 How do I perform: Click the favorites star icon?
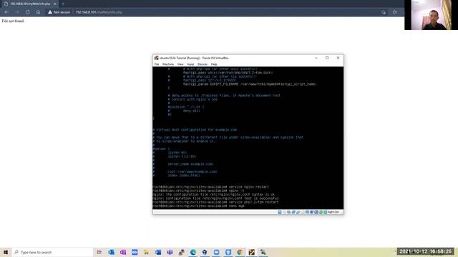[x=394, y=12]
